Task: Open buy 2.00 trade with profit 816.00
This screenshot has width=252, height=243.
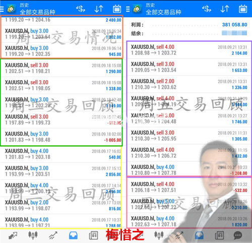Action: pyautogui.click(x=61, y=205)
